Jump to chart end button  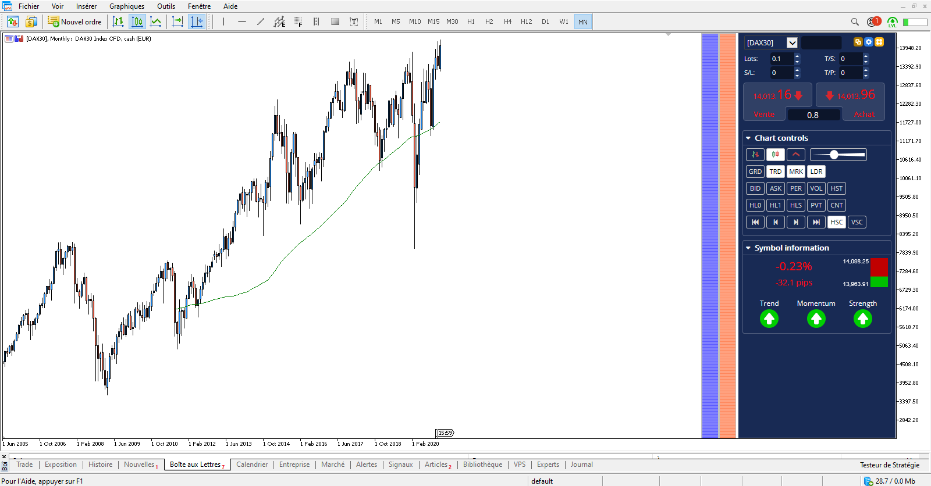(x=816, y=222)
